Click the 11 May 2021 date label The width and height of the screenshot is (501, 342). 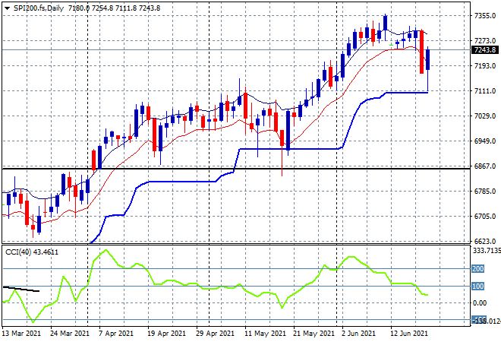pos(265,334)
